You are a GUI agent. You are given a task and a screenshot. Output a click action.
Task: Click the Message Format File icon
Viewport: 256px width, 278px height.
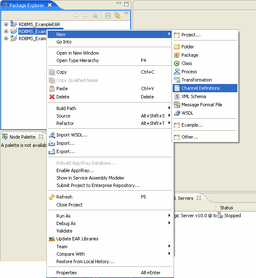pyautogui.click(x=177, y=105)
